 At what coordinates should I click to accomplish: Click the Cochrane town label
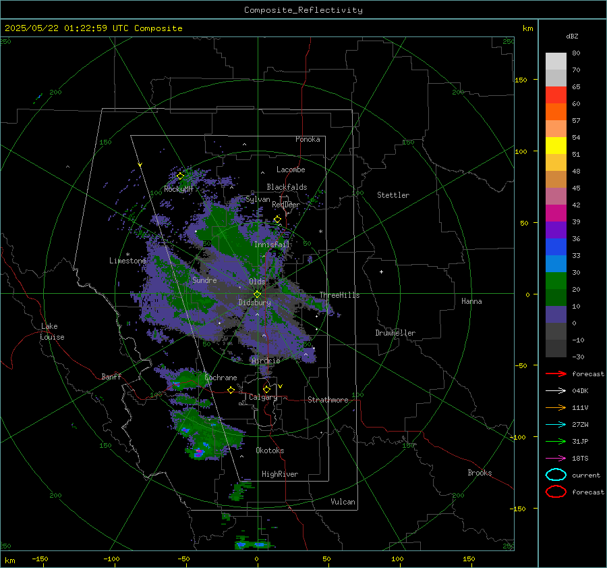pos(221,378)
